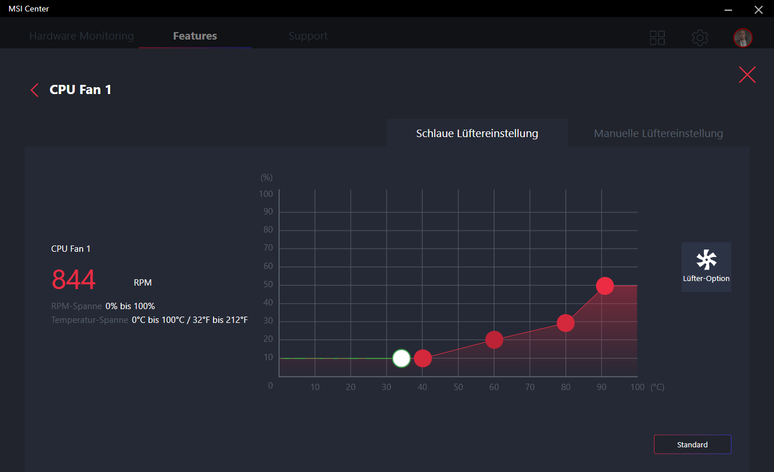Select the fan curve point at 40°C
774x472 pixels.
click(423, 358)
